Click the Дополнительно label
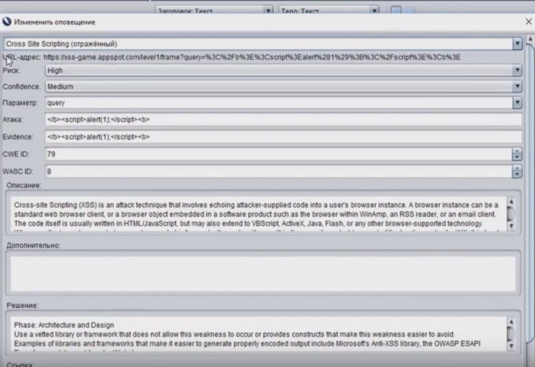535x367 pixels. pos(33,245)
